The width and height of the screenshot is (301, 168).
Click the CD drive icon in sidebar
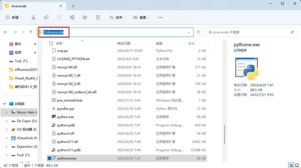[13, 129]
